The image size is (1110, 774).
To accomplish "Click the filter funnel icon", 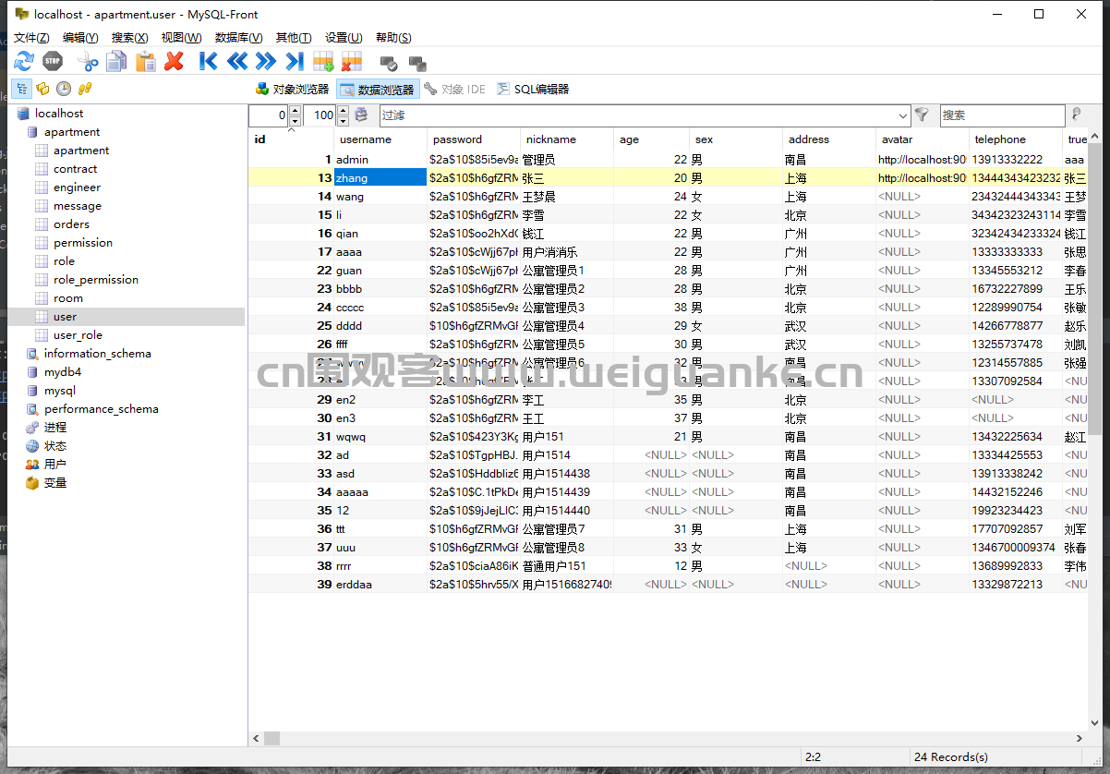I will tap(922, 115).
